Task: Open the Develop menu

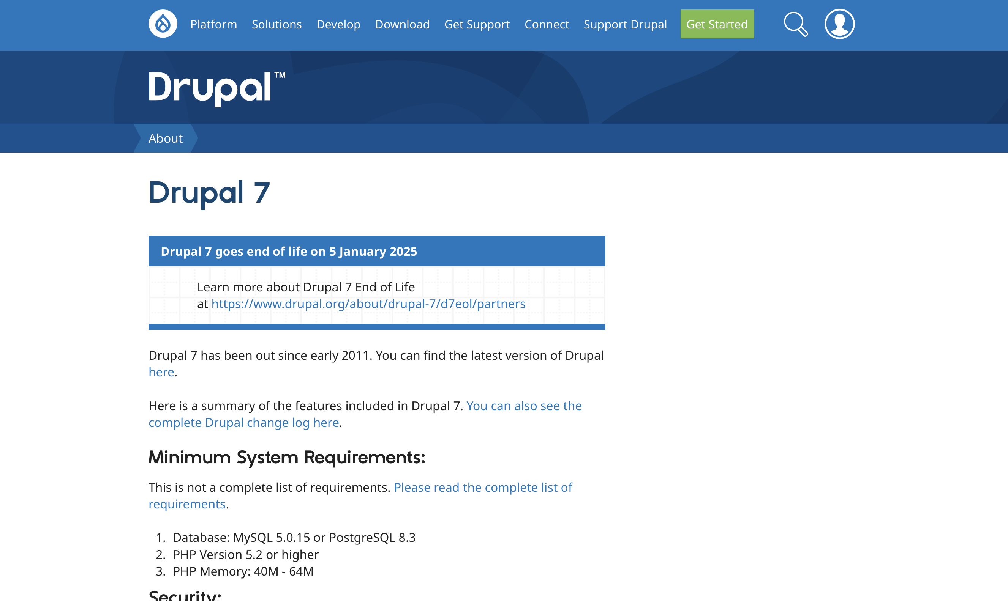Action: point(338,24)
